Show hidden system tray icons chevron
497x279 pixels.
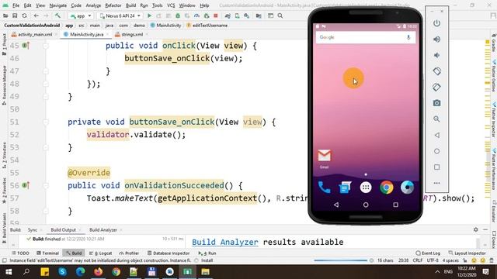pyautogui.click(x=437, y=272)
